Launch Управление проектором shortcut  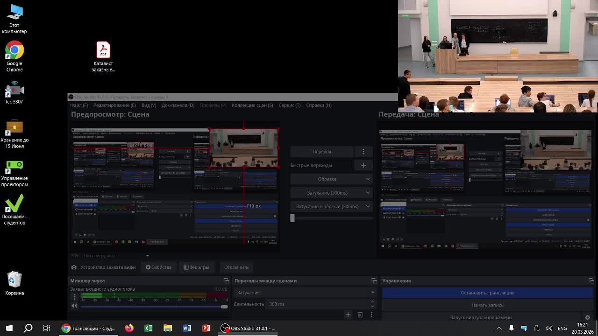[14, 173]
